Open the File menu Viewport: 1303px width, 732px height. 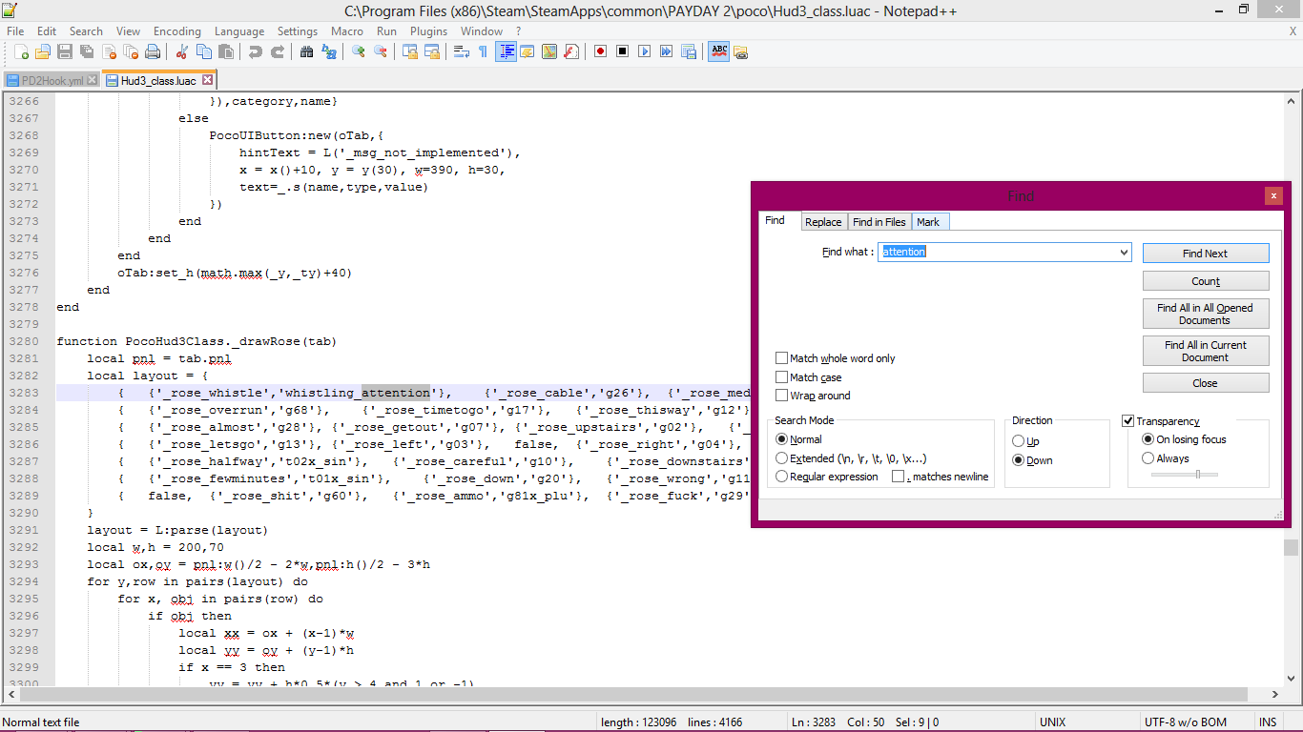coord(15,31)
